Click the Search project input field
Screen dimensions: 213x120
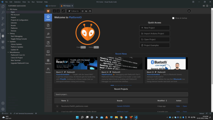(x=121, y=94)
